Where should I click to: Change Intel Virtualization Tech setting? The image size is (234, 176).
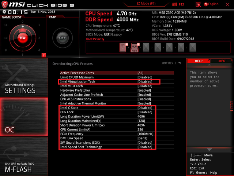click(x=117, y=81)
